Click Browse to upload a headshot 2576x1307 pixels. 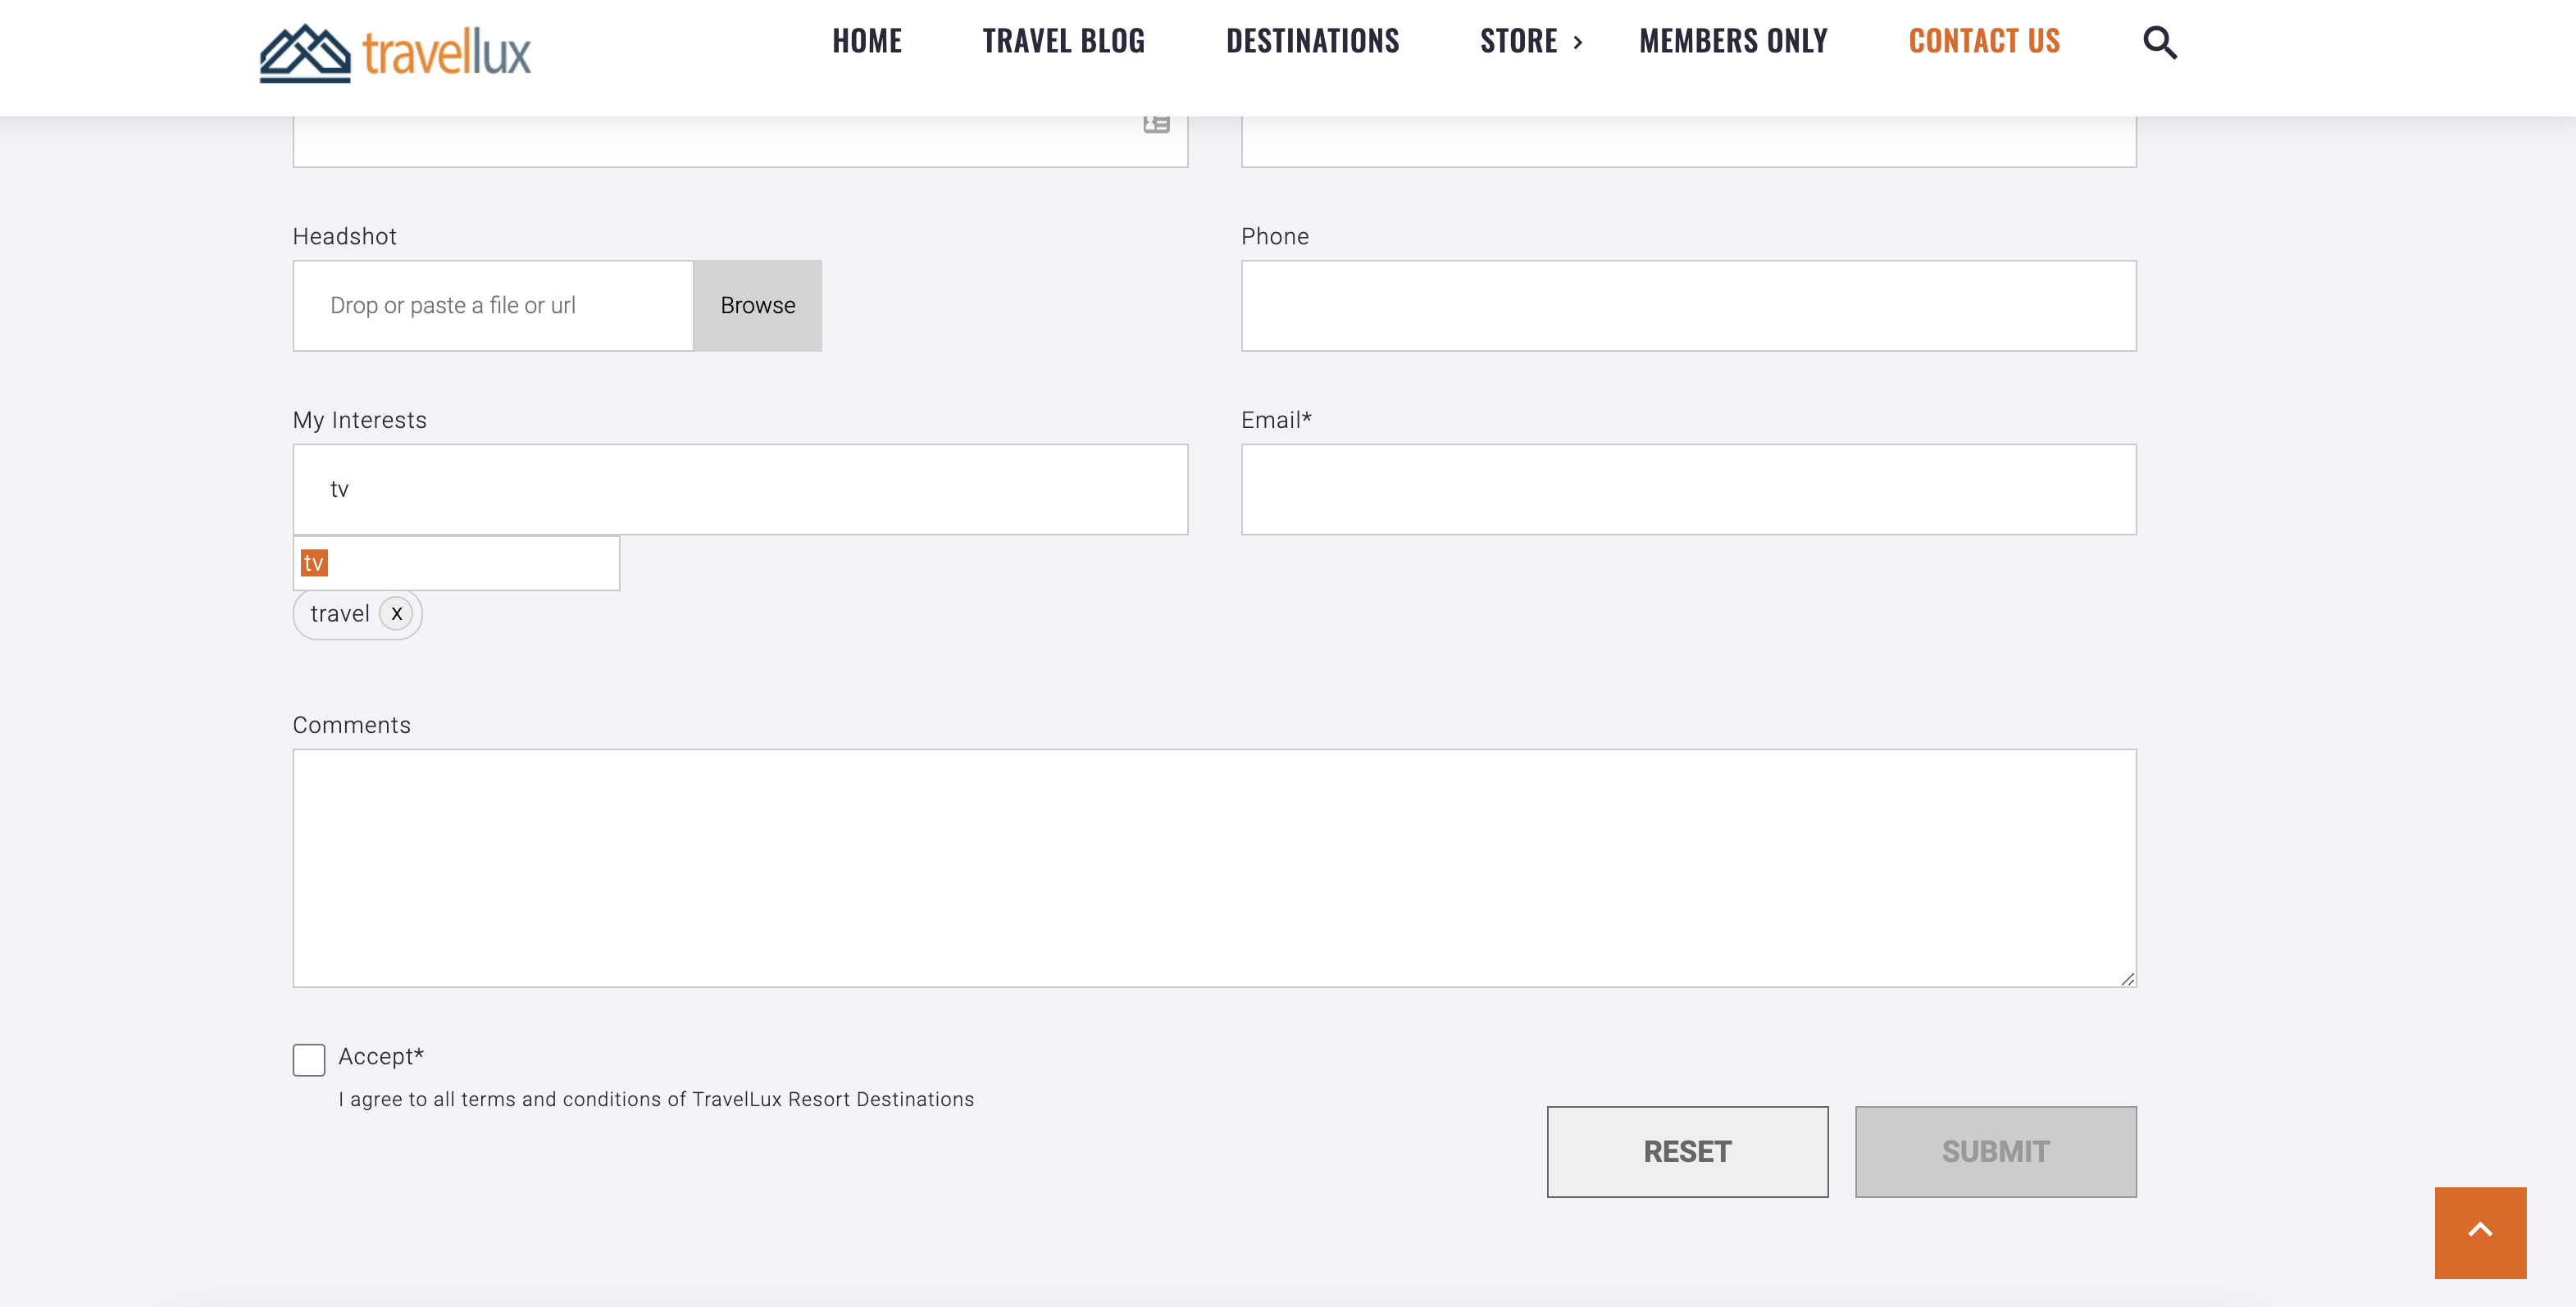click(x=756, y=305)
